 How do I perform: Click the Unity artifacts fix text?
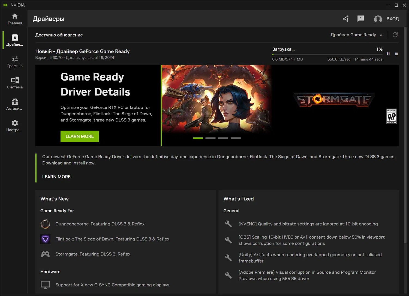pos(310,258)
